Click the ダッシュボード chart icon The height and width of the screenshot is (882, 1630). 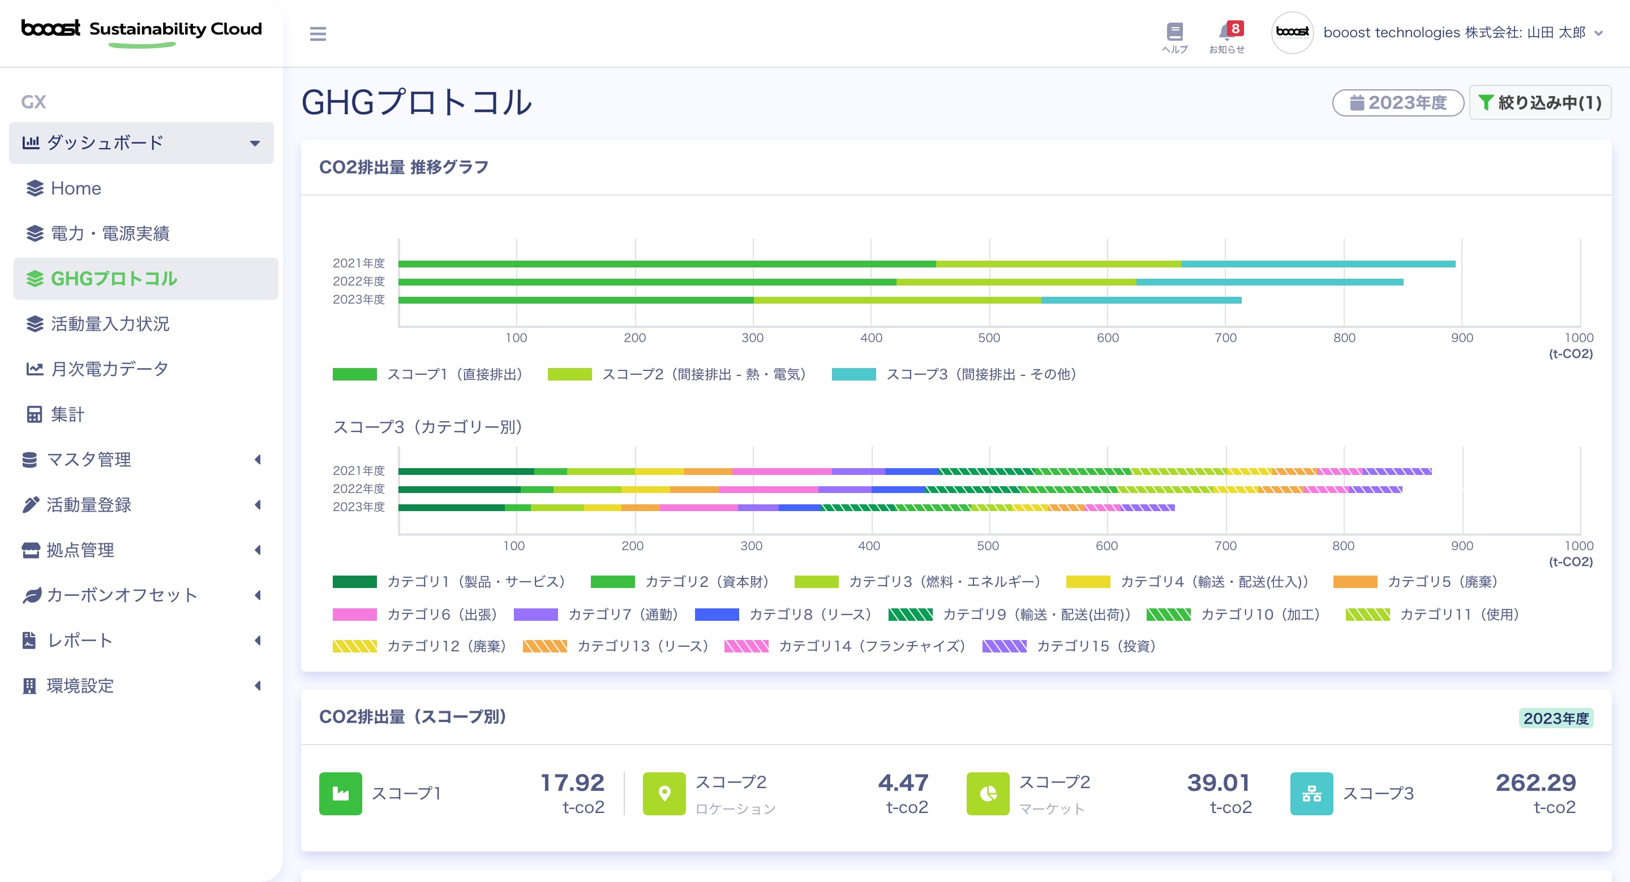pos(31,142)
